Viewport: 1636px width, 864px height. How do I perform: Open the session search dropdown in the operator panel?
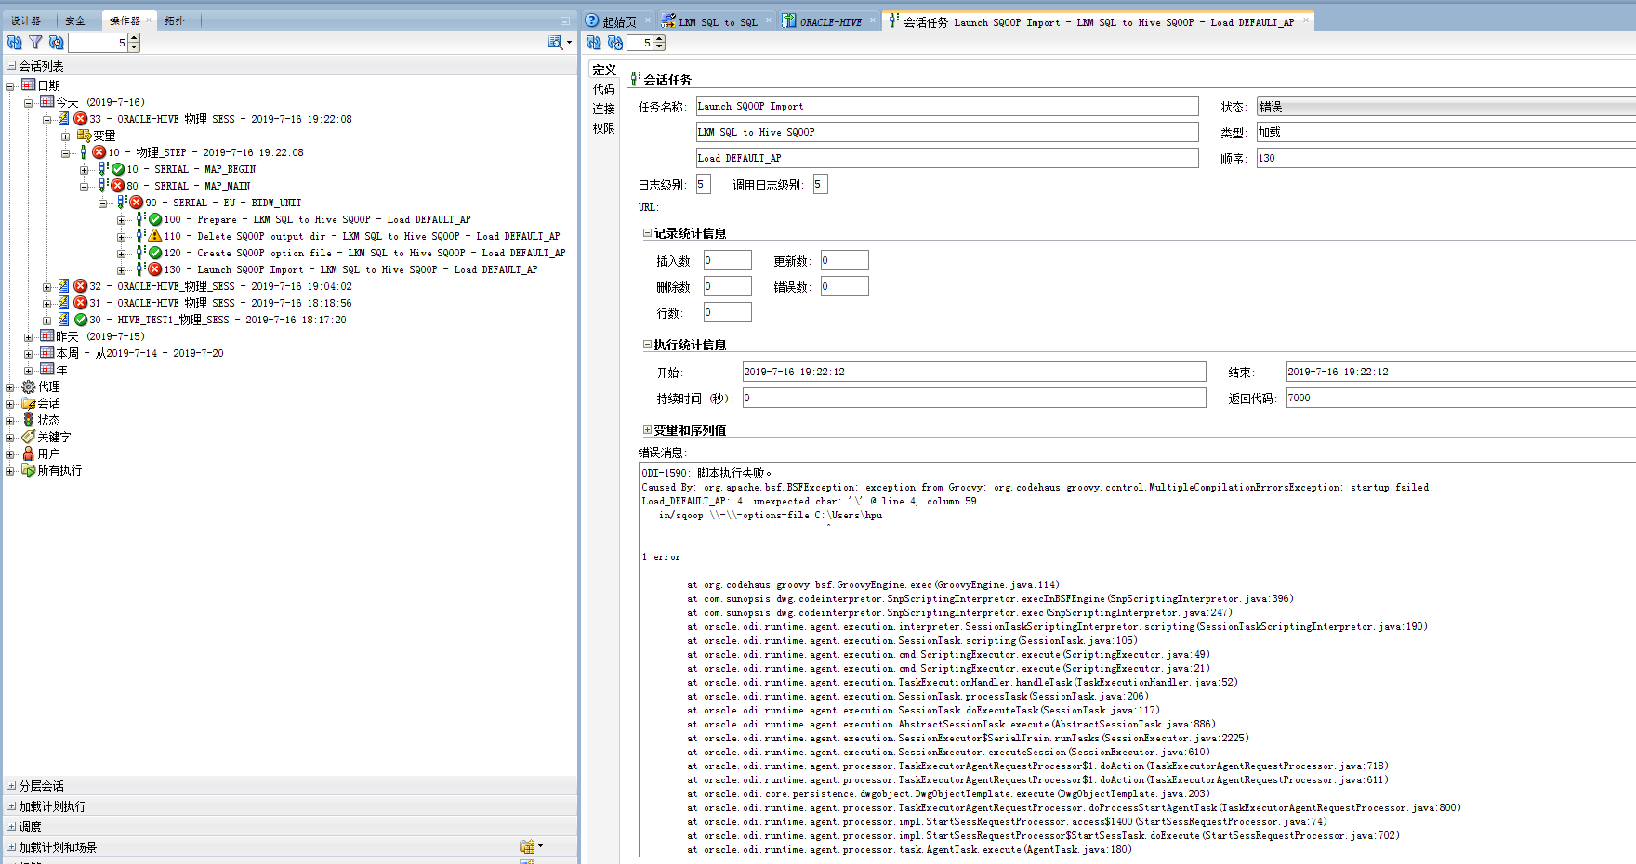(x=559, y=42)
